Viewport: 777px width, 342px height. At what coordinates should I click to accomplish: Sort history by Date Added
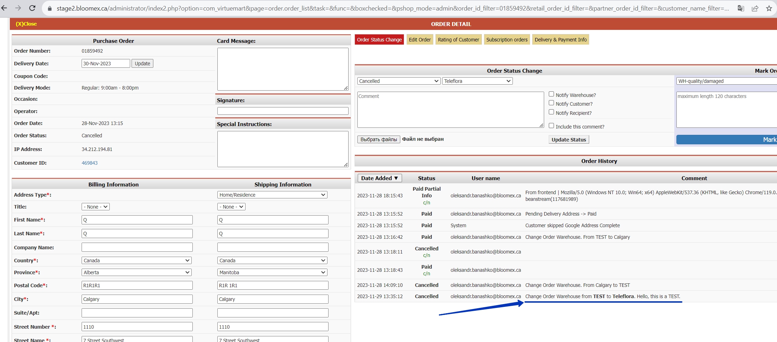tap(380, 178)
